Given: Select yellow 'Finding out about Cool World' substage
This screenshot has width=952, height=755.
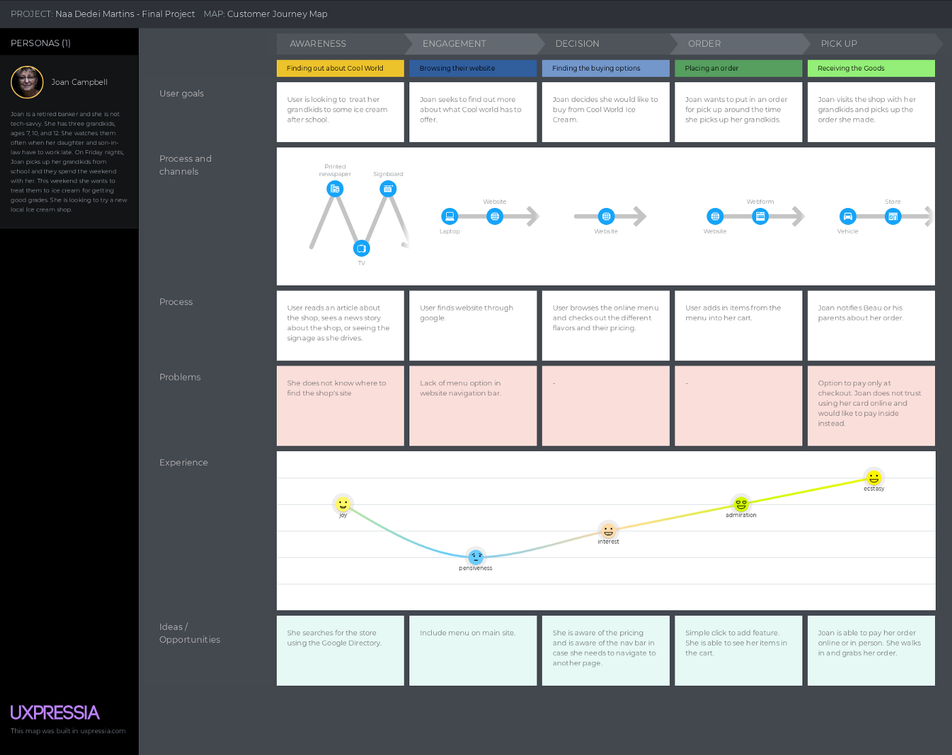Looking at the screenshot, I should coord(340,69).
